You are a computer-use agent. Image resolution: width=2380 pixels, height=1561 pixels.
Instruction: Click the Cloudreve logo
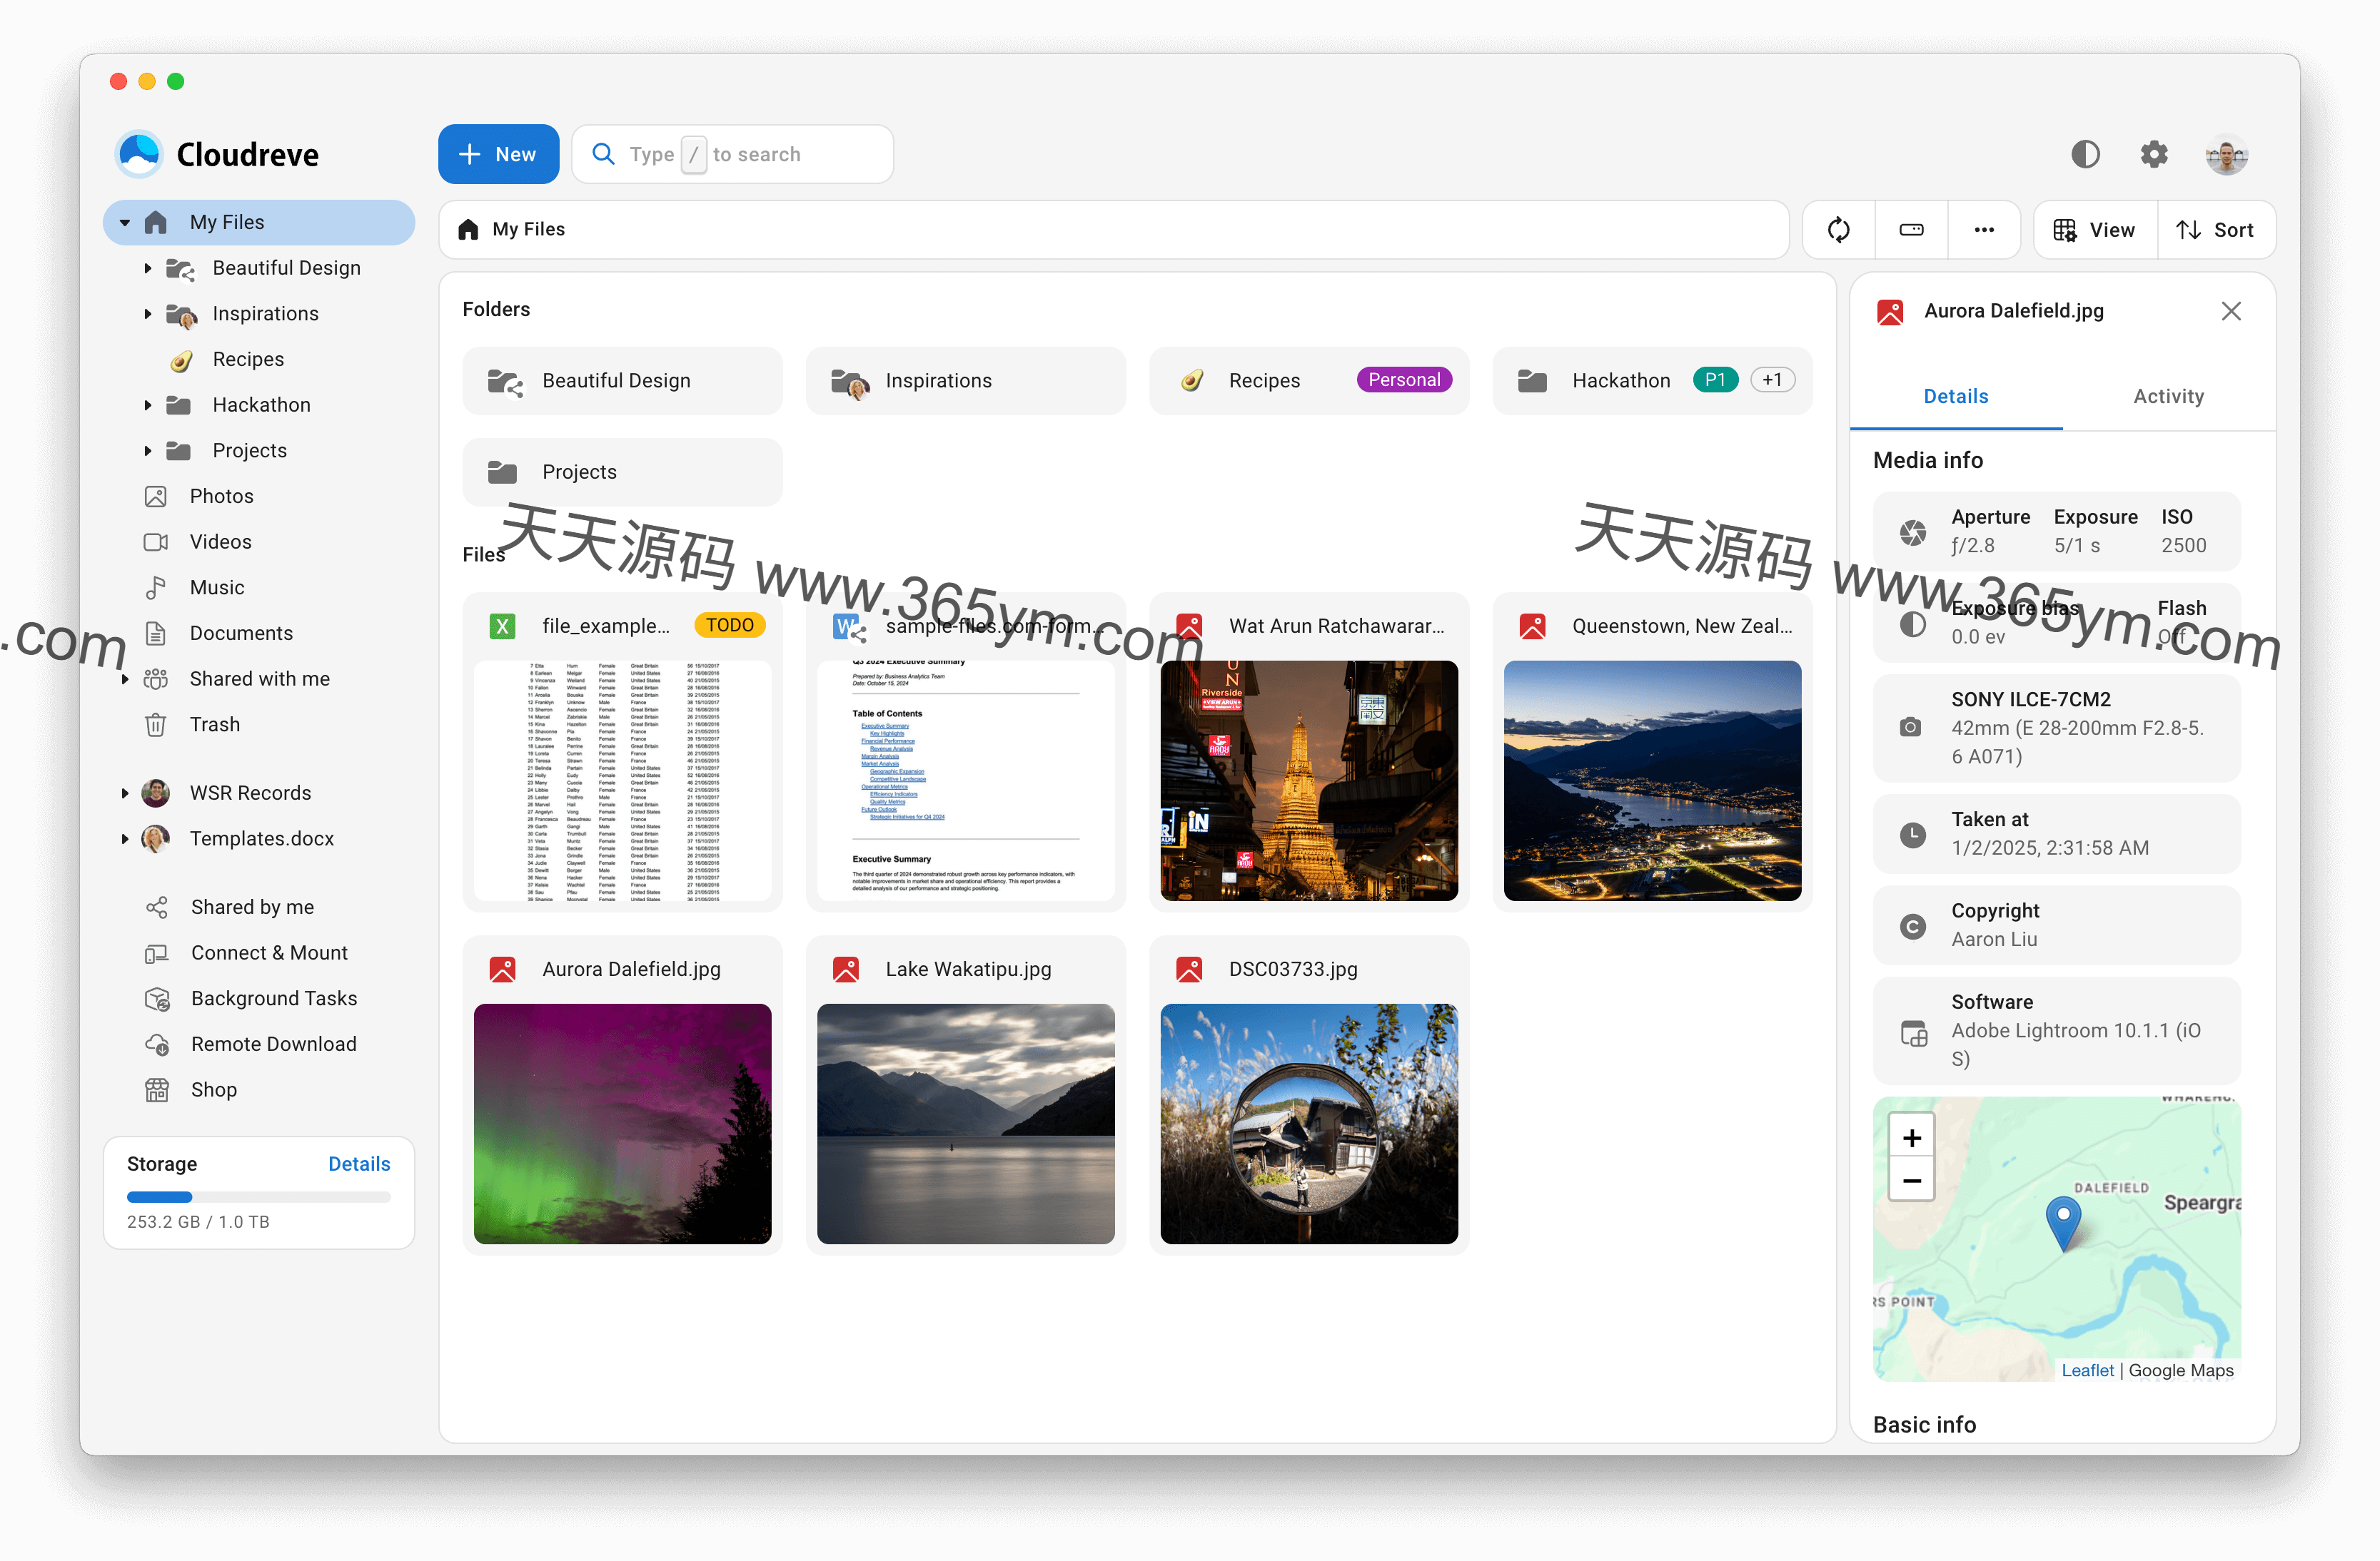(x=218, y=155)
